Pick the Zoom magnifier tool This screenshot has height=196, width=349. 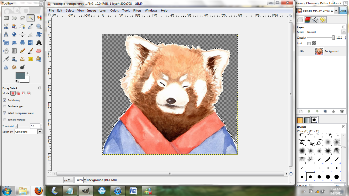[x=39, y=26]
